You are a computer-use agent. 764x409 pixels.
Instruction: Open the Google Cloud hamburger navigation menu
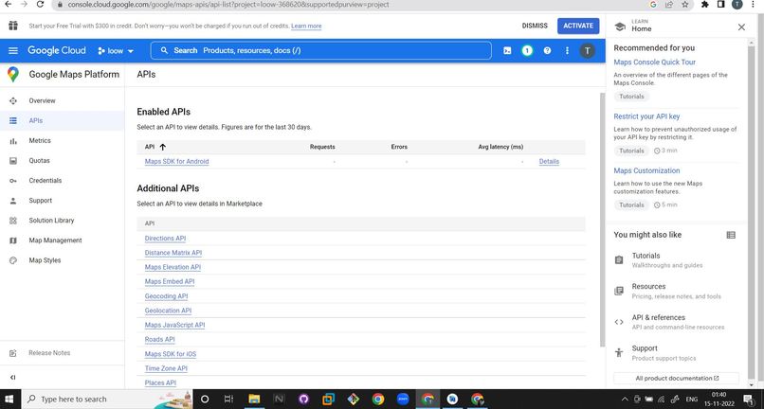tap(13, 50)
